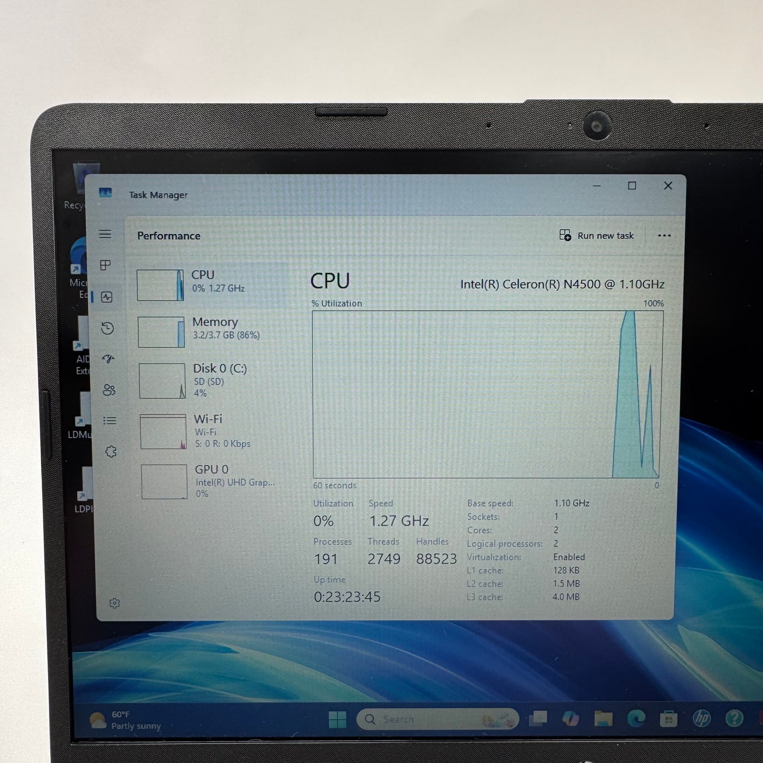
Task: Click the Virtualization Enabled value
Action: tap(569, 557)
